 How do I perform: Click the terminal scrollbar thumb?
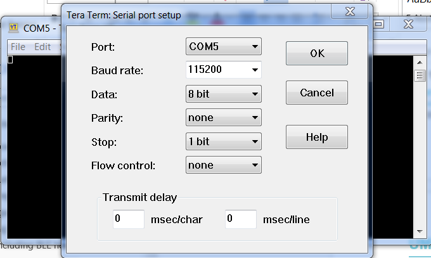pos(420,75)
